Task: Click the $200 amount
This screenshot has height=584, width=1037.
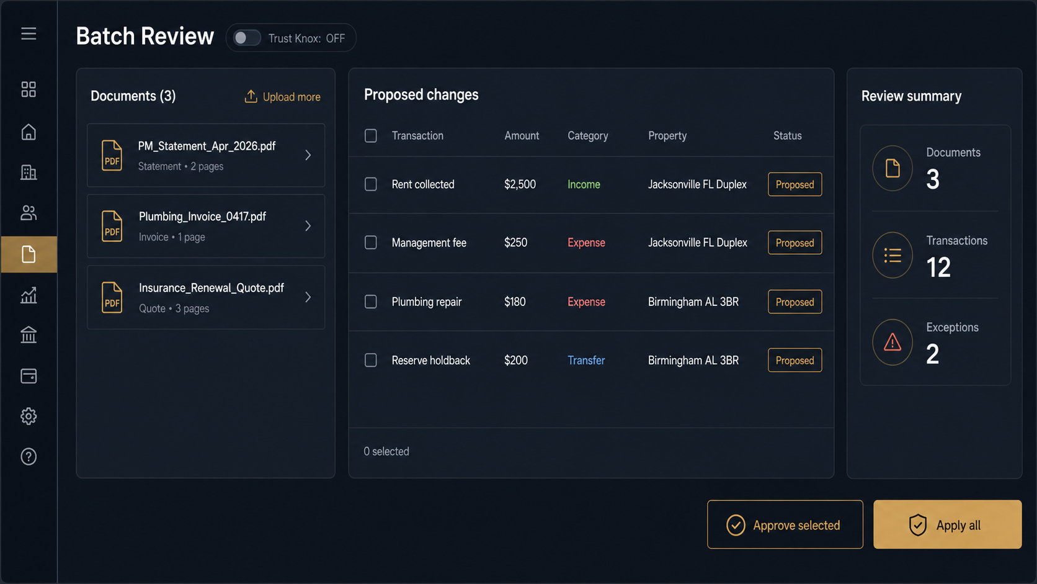Action: tap(515, 360)
